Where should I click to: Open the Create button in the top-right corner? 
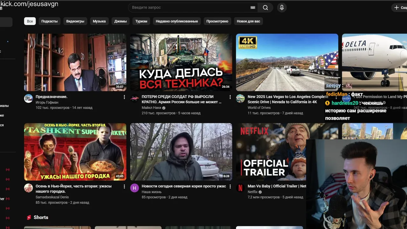click(x=400, y=8)
